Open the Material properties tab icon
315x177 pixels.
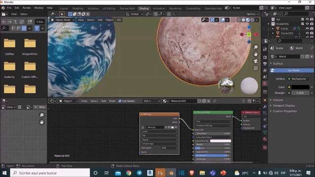click(265, 139)
